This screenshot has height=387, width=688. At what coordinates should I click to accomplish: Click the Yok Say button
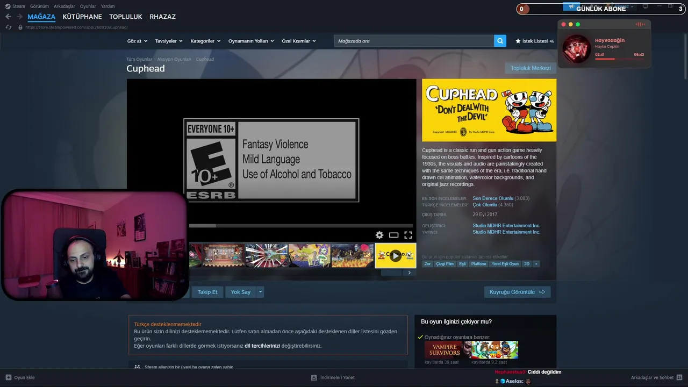click(241, 292)
